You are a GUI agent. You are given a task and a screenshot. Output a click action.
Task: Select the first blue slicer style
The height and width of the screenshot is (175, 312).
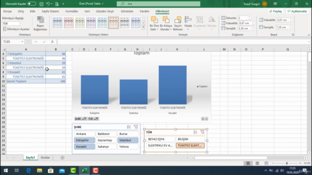click(x=58, y=23)
